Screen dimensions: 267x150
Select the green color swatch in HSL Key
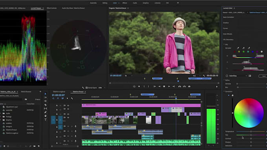pos(243,52)
